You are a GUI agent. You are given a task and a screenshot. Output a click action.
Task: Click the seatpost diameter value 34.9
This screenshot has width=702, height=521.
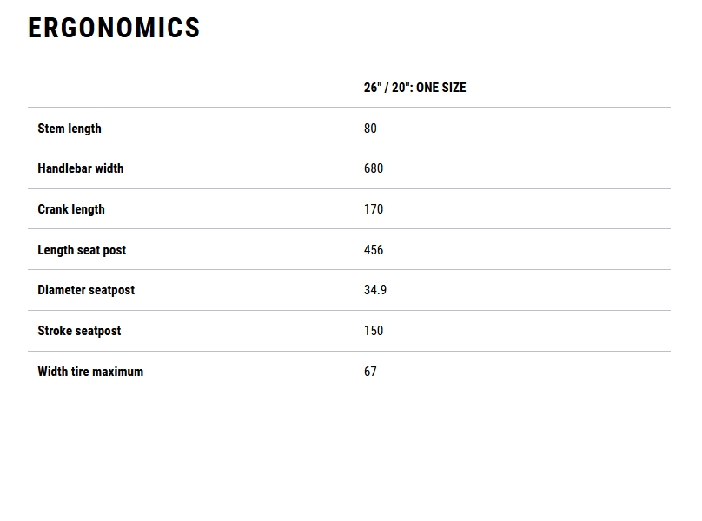point(375,290)
